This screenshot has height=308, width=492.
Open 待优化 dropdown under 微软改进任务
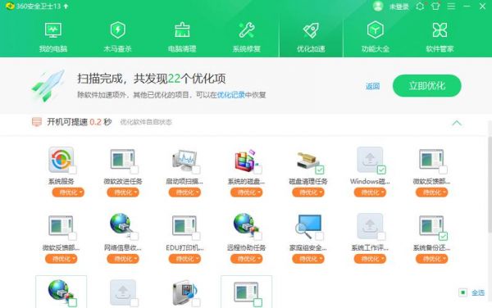pos(123,192)
